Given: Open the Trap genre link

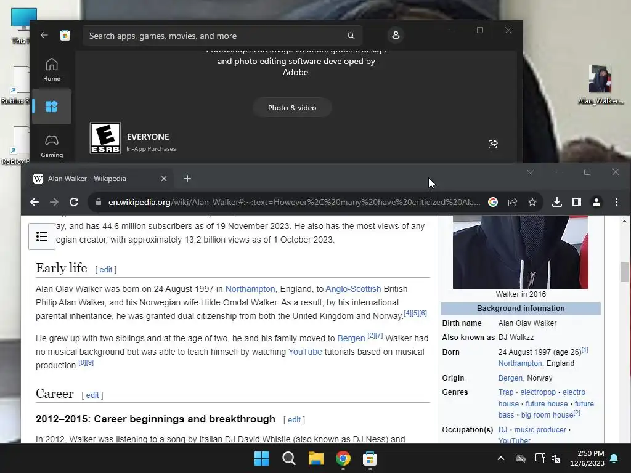Looking at the screenshot, I should 506,392.
